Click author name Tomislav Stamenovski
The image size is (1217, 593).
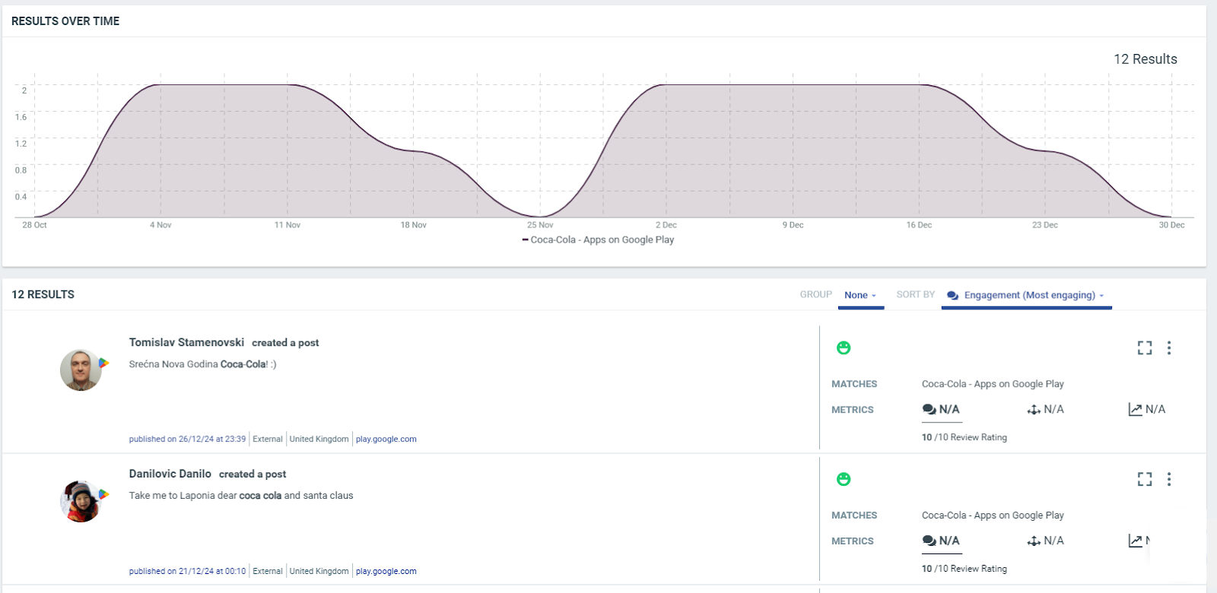point(186,342)
